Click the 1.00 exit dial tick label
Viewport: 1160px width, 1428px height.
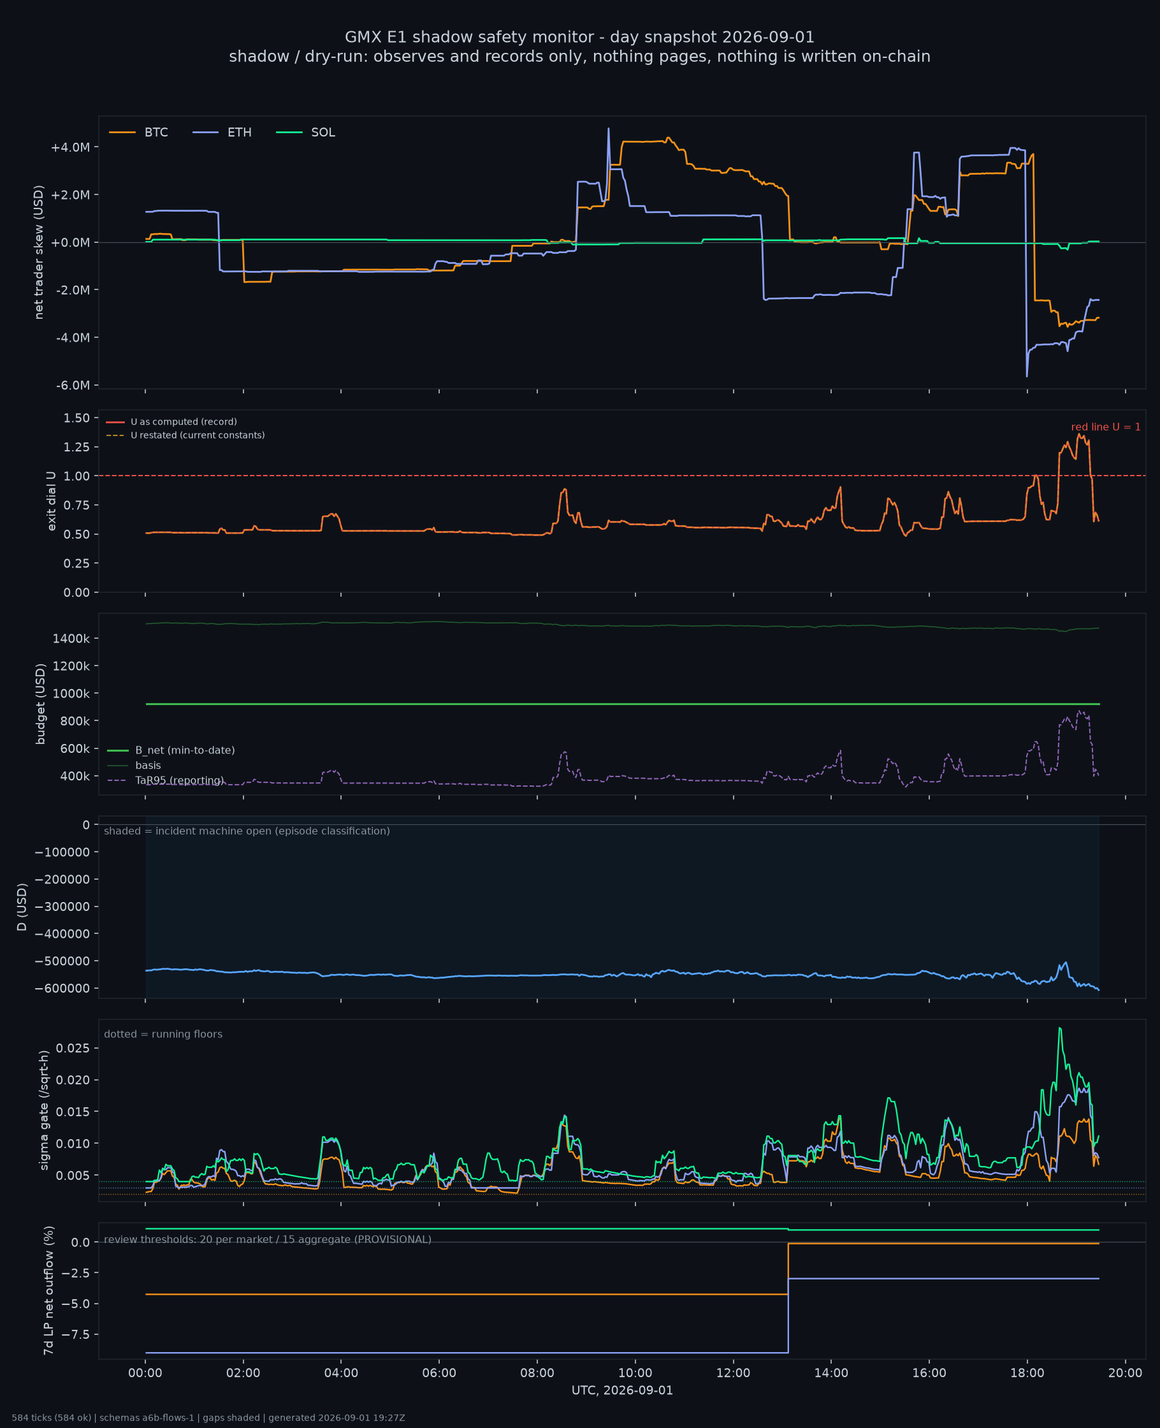coord(77,476)
